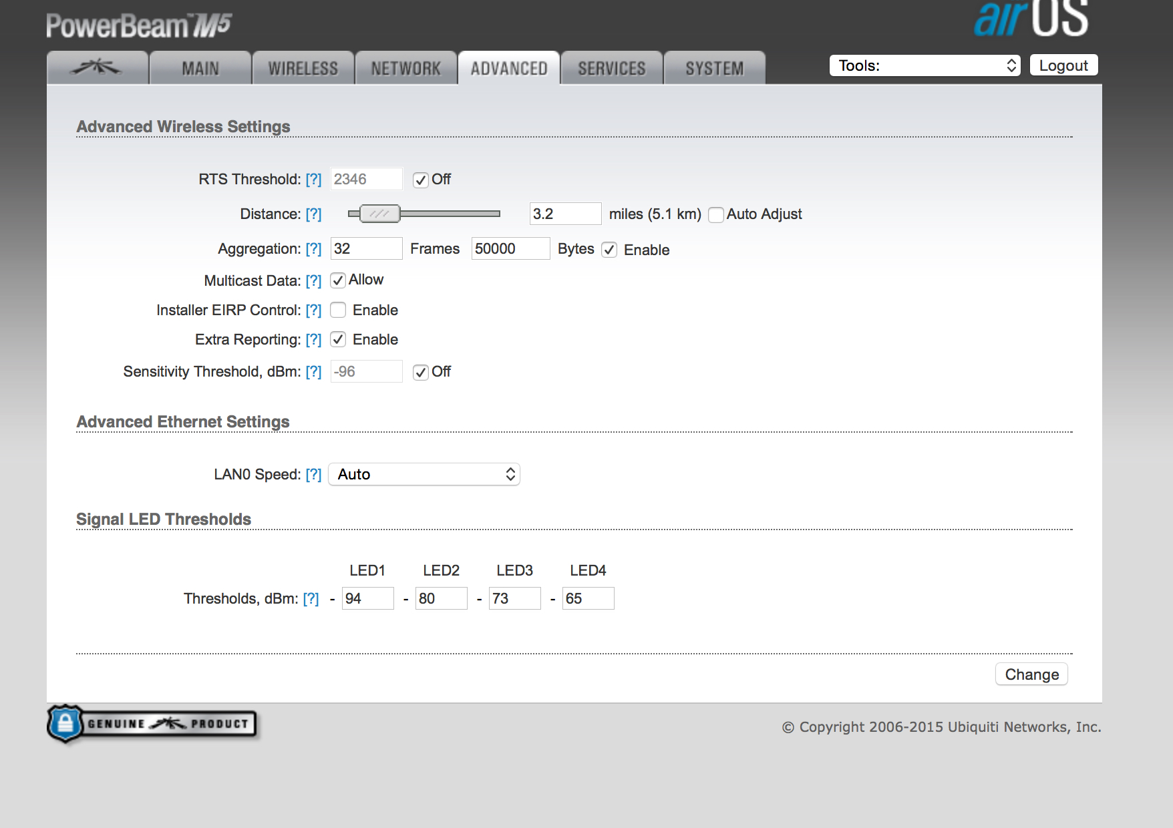Click the Logout button
1173x828 pixels.
(1063, 65)
